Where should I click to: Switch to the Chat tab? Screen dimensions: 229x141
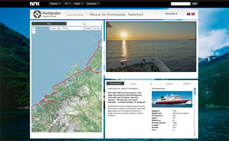click(x=84, y=24)
